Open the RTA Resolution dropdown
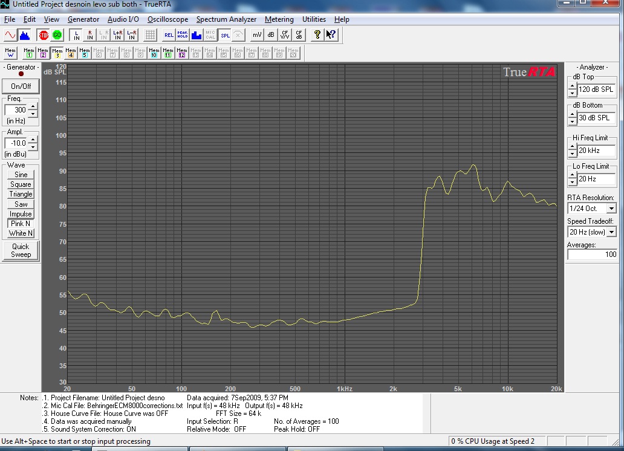Viewport: 624px width, 451px height. [611, 208]
